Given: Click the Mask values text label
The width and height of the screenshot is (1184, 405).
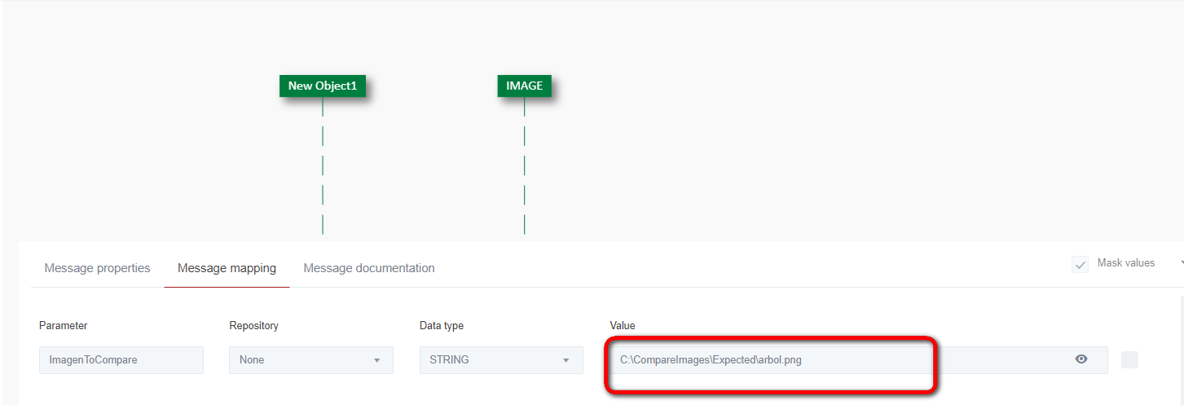Looking at the screenshot, I should pyautogui.click(x=1126, y=263).
